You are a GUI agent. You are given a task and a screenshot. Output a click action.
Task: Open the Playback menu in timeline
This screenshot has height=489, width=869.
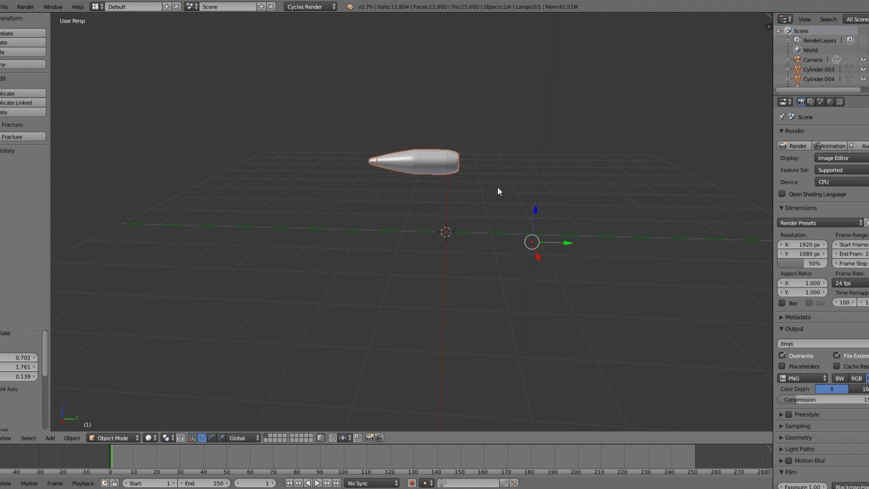tap(83, 483)
